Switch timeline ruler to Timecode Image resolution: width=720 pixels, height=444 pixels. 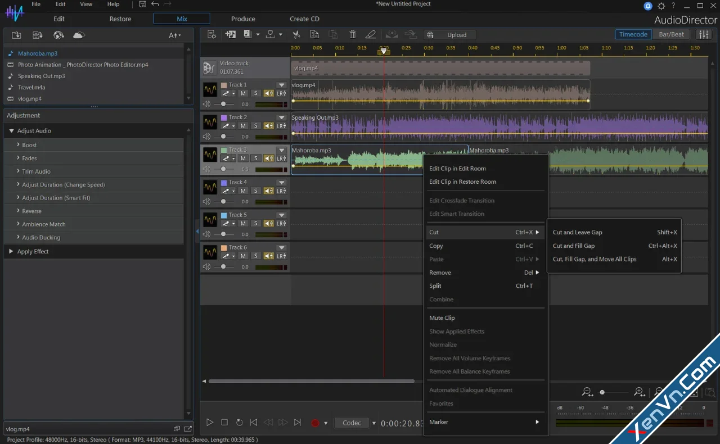click(x=633, y=34)
